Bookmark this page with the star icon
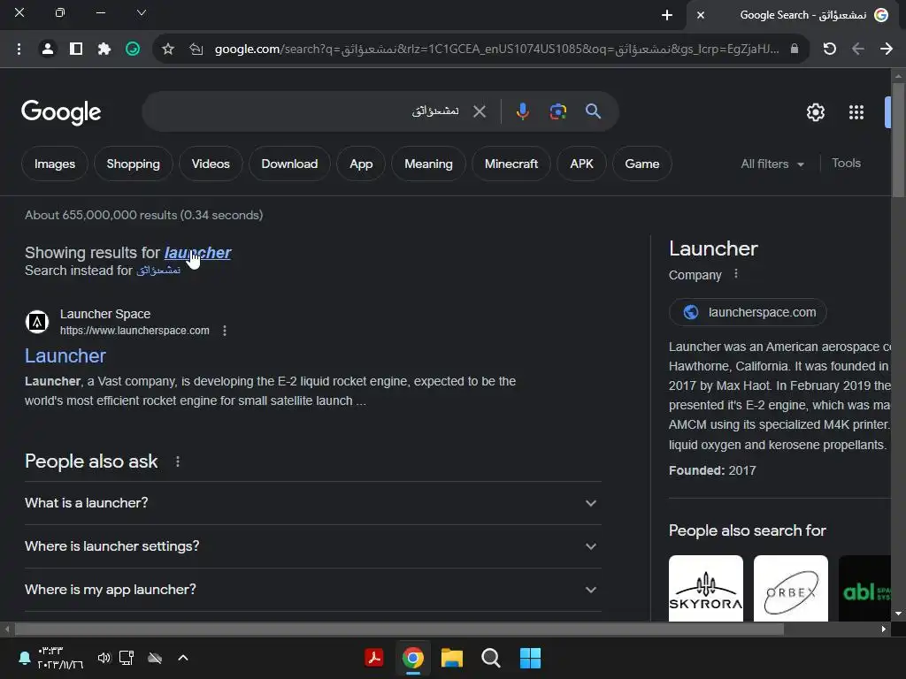The height and width of the screenshot is (679, 906). tap(167, 50)
